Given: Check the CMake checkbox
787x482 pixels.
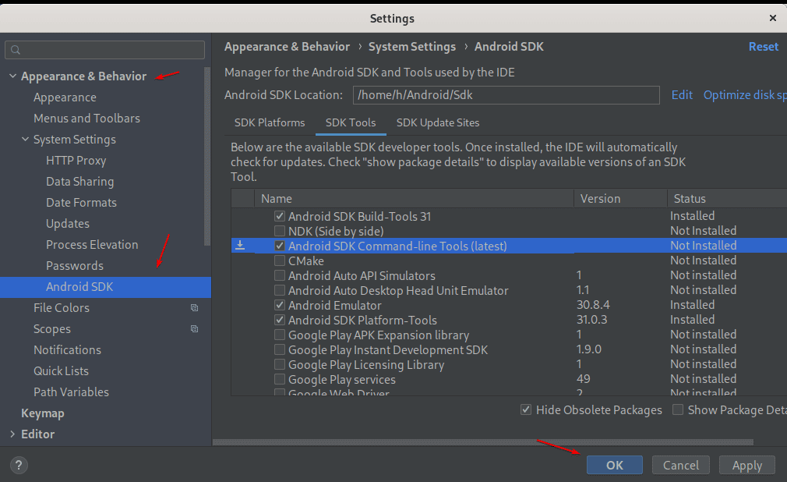Looking at the screenshot, I should (x=280, y=260).
